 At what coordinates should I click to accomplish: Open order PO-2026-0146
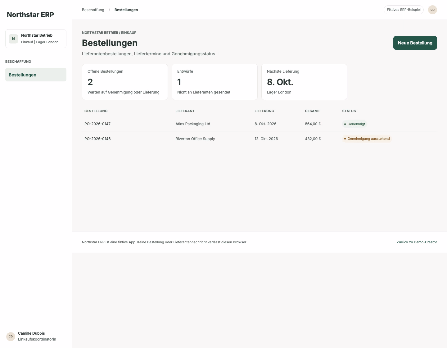tap(97, 139)
